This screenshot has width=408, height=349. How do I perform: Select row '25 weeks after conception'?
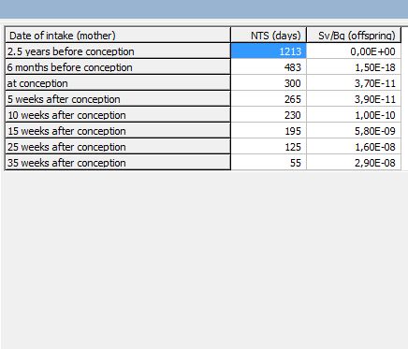coord(118,146)
